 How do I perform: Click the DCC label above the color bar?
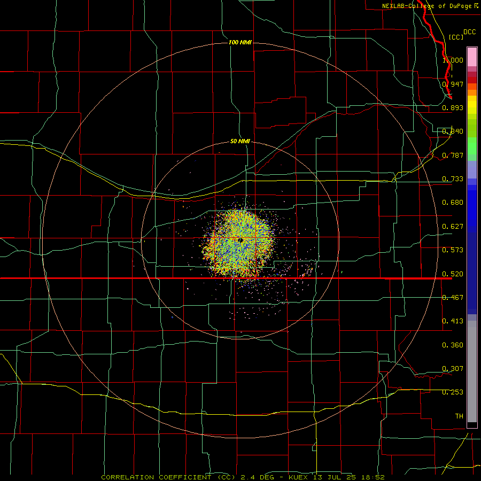coord(470,32)
